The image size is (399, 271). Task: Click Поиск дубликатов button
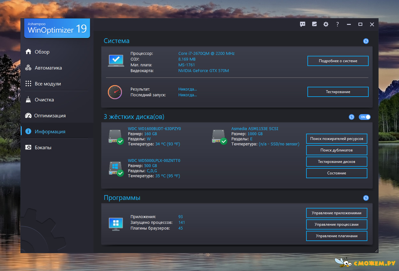(337, 150)
